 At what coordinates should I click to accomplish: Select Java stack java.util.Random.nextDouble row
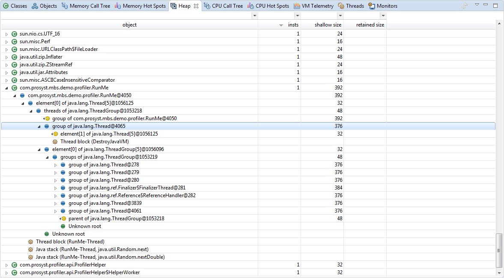pos(100,257)
